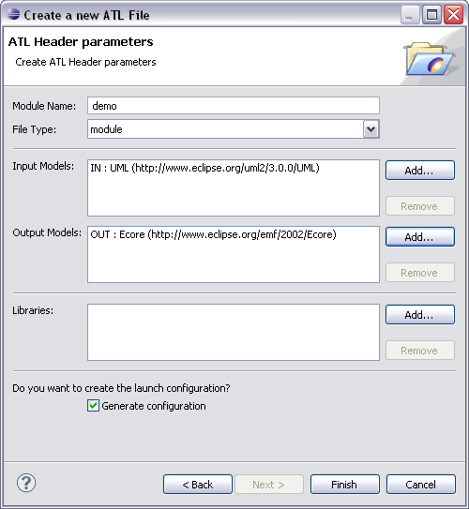Viewport: 469px width, 509px height.
Task: Click the ATL folder wizard icon
Action: (430, 59)
